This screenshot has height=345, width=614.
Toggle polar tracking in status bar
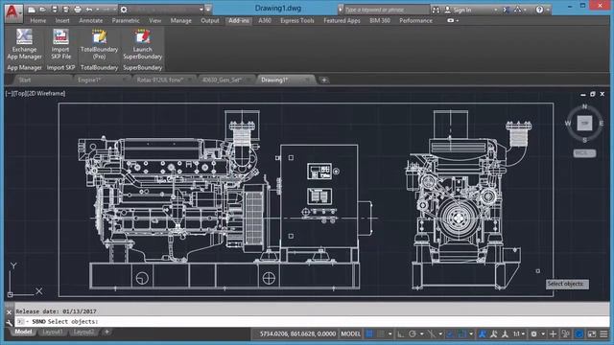point(413,334)
